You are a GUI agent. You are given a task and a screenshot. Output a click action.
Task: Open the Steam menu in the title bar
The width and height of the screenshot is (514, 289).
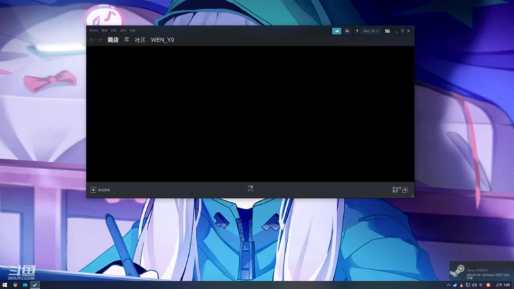93,30
